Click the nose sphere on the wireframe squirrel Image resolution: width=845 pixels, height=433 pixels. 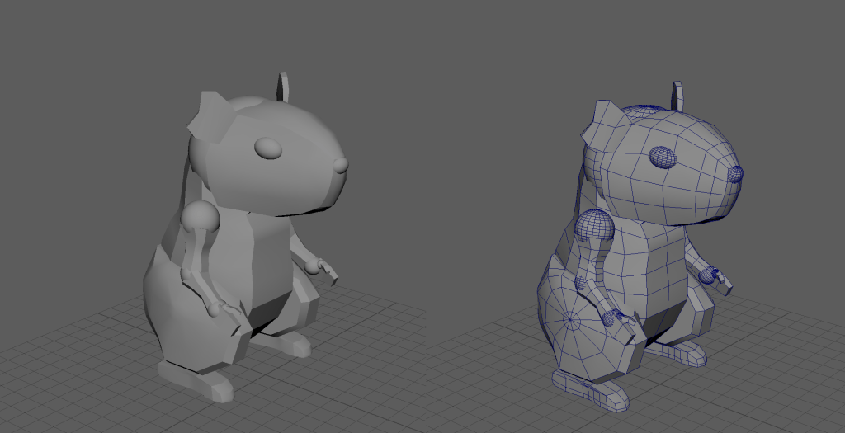[736, 173]
